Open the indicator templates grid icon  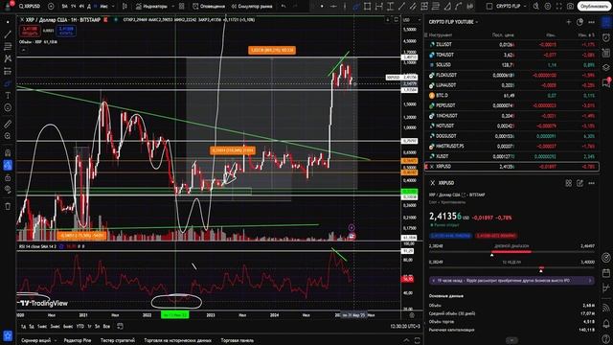pyautogui.click(x=182, y=7)
